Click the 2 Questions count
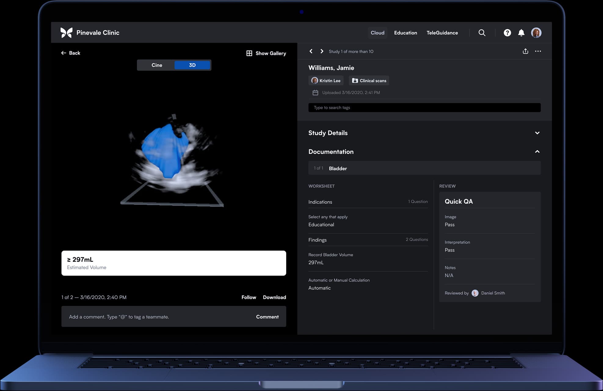Screen dimensions: 603x391 tap(417, 239)
